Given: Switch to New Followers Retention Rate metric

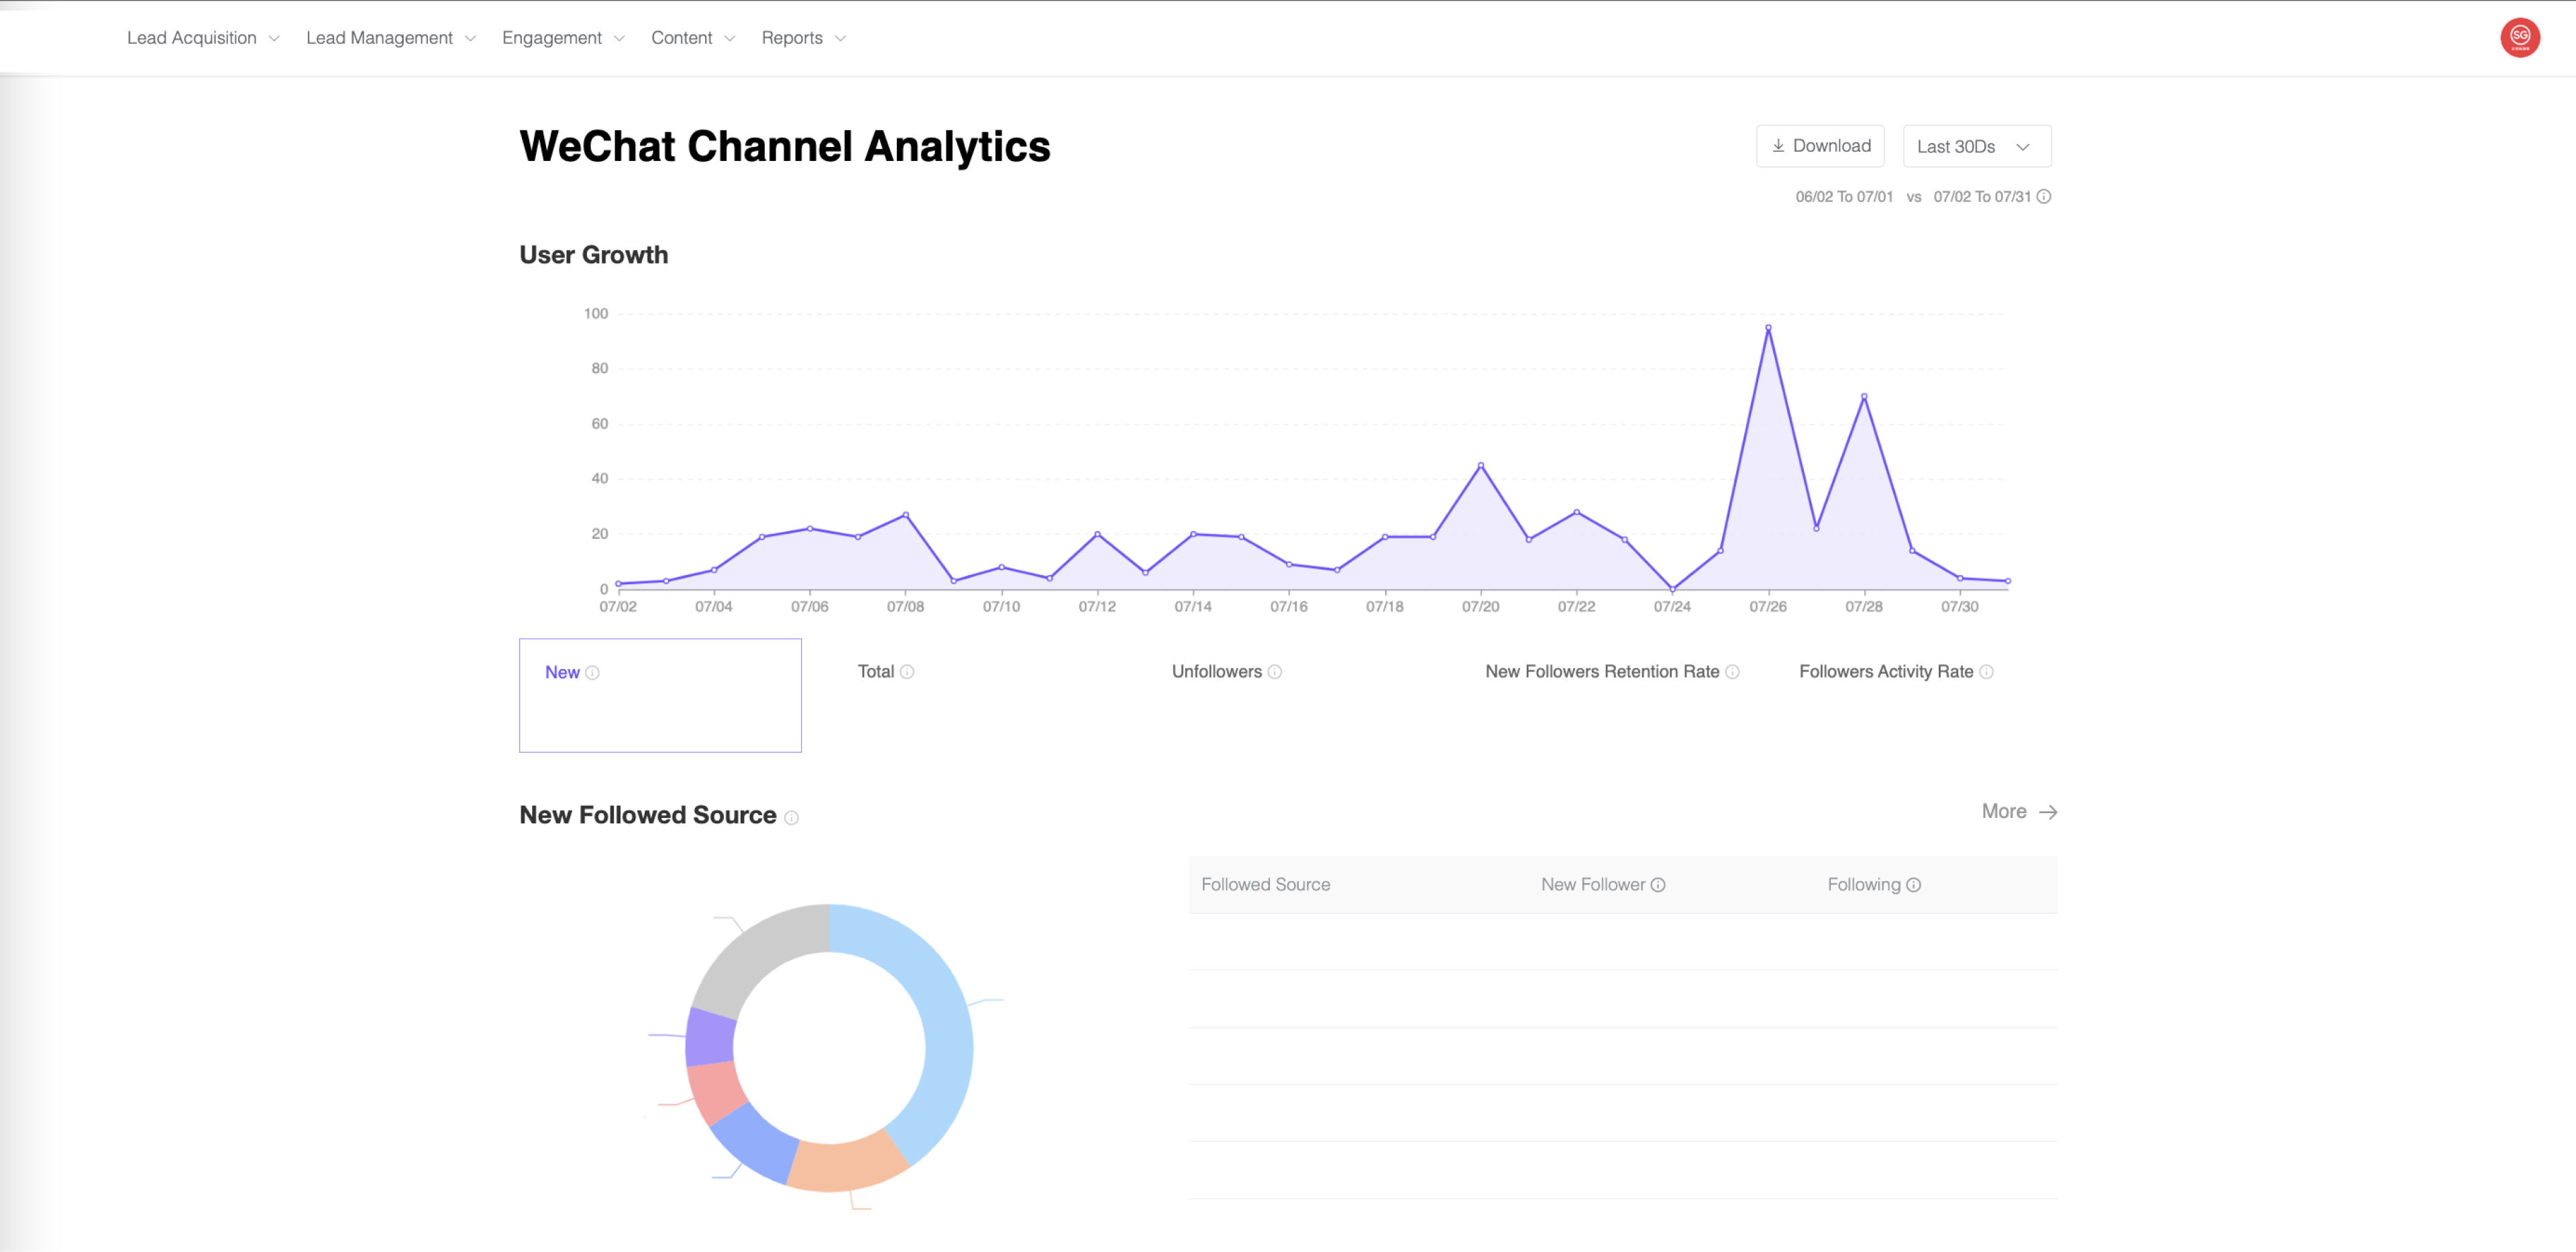Looking at the screenshot, I should pos(1602,672).
